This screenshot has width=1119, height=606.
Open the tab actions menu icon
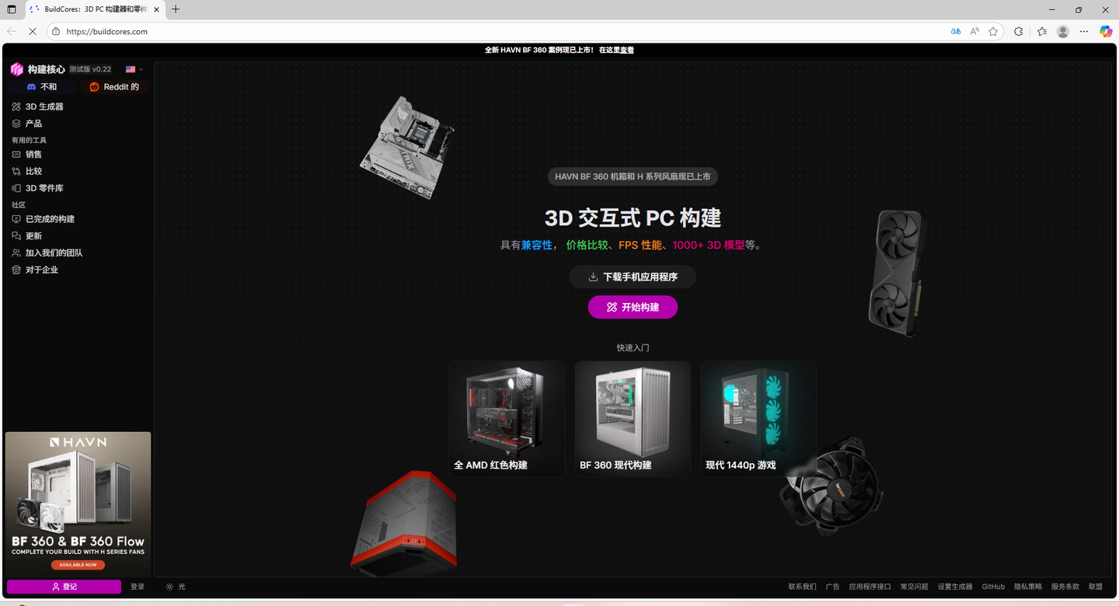coord(12,9)
